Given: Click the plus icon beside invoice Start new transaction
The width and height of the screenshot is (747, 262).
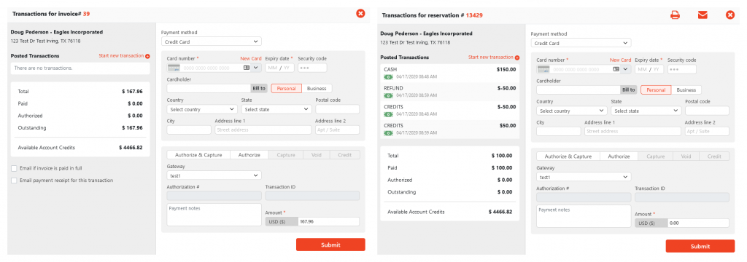Looking at the screenshot, I should coord(147,56).
